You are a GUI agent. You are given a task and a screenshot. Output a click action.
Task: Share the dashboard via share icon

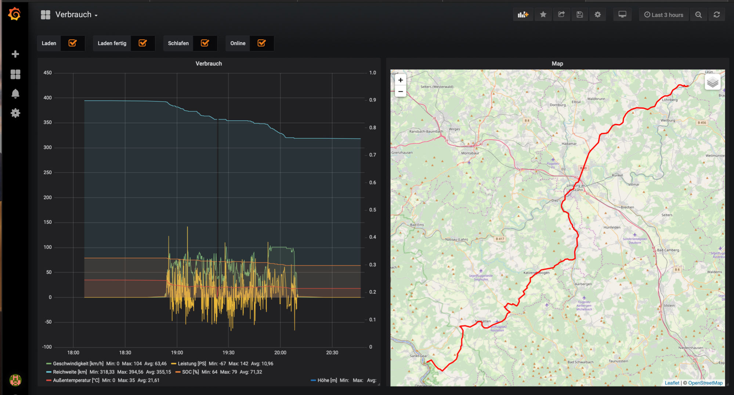pos(561,15)
